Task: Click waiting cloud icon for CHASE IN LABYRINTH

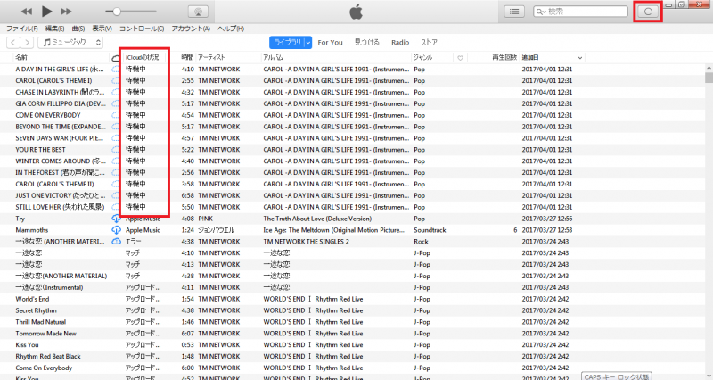Action: coord(116,92)
